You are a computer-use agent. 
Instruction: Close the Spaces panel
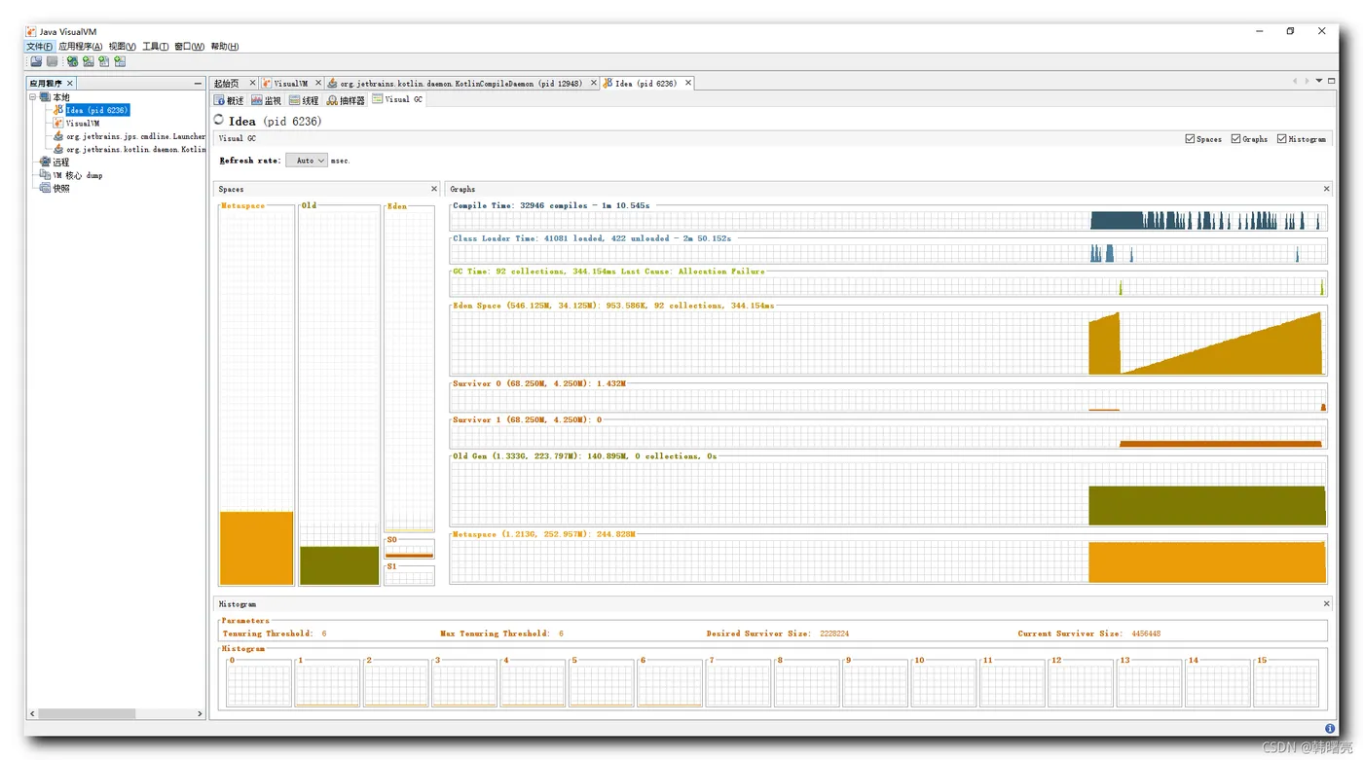pyautogui.click(x=434, y=189)
